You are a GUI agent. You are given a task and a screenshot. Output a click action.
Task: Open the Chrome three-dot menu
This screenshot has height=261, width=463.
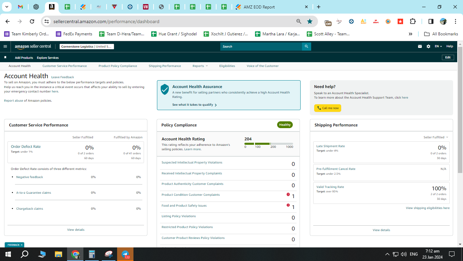[x=456, y=21]
